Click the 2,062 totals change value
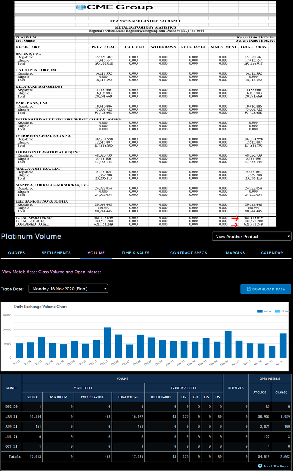This screenshot has height=471, width=293. pos(285,457)
